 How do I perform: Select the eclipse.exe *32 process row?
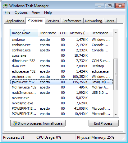pyautogui.click(x=62, y=71)
